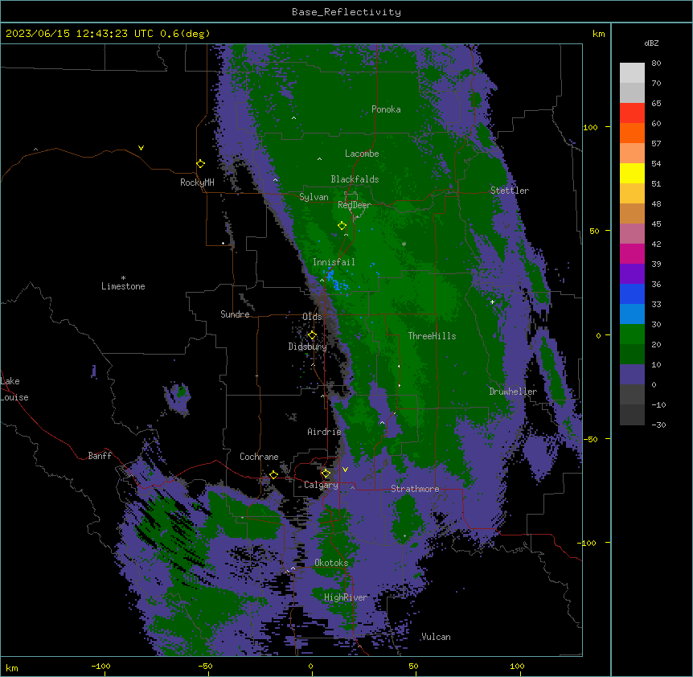Click the Limestone label

[x=123, y=286]
